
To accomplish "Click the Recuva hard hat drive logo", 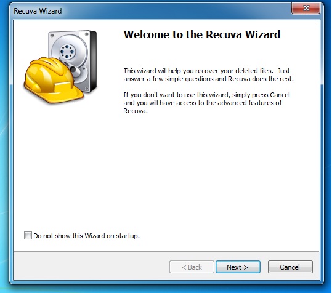I will 60,66.
